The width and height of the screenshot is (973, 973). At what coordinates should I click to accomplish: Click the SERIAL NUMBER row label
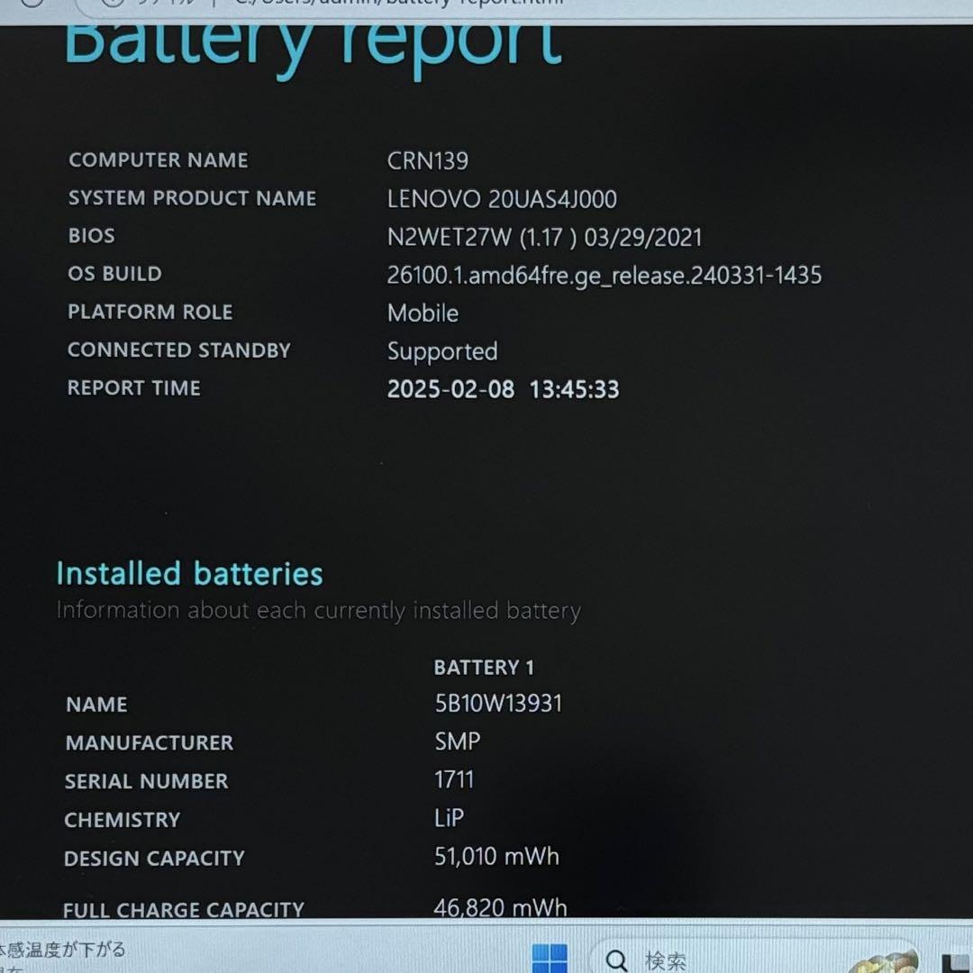(x=147, y=781)
